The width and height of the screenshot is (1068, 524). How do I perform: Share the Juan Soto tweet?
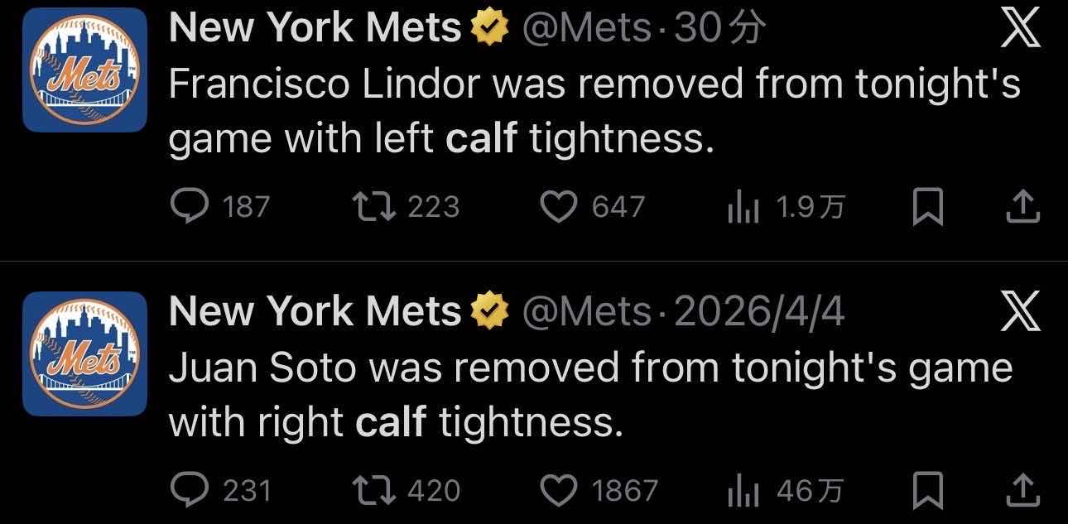(1022, 491)
